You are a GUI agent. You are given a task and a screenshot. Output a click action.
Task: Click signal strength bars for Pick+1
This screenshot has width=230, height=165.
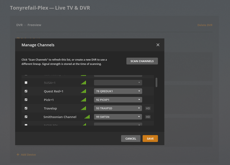tap(83, 100)
